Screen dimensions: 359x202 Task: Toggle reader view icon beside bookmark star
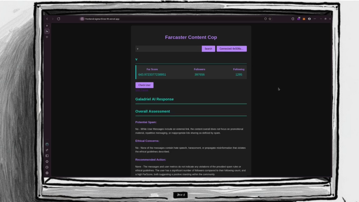coord(265,19)
